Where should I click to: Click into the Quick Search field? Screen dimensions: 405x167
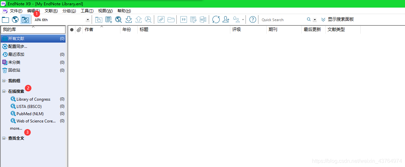pos(283,20)
